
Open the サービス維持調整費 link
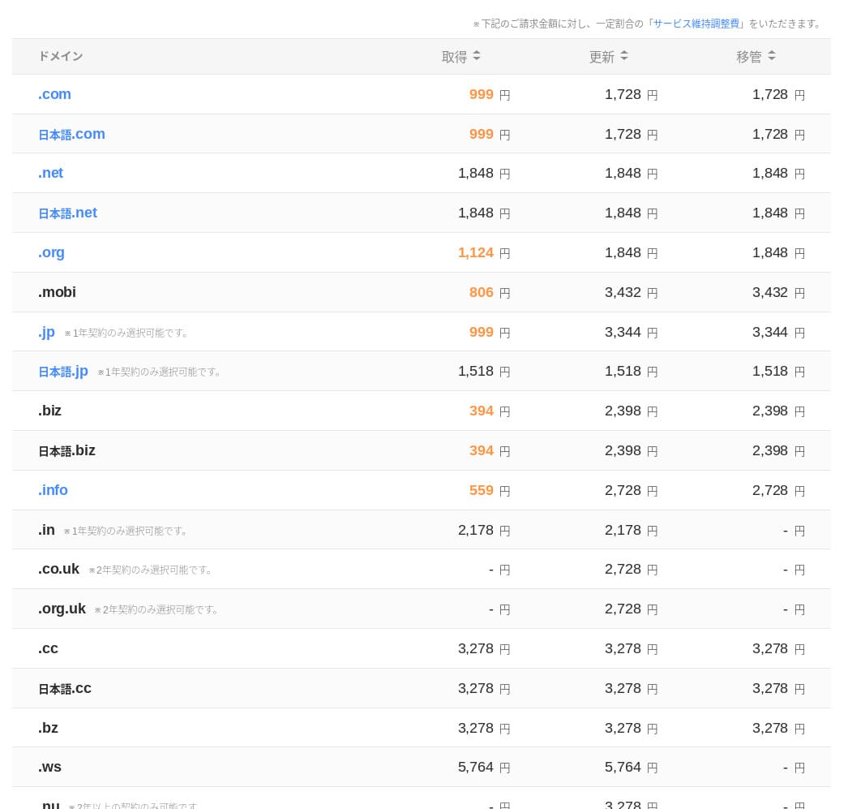696,24
